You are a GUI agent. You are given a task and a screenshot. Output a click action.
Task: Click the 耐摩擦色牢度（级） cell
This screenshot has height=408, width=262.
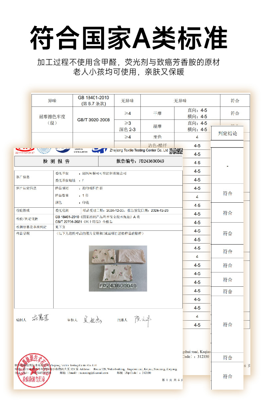point(52,120)
